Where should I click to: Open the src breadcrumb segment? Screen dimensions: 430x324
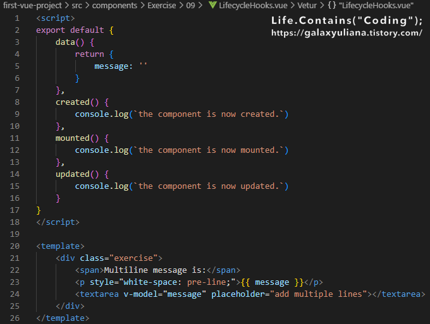[x=77, y=6]
